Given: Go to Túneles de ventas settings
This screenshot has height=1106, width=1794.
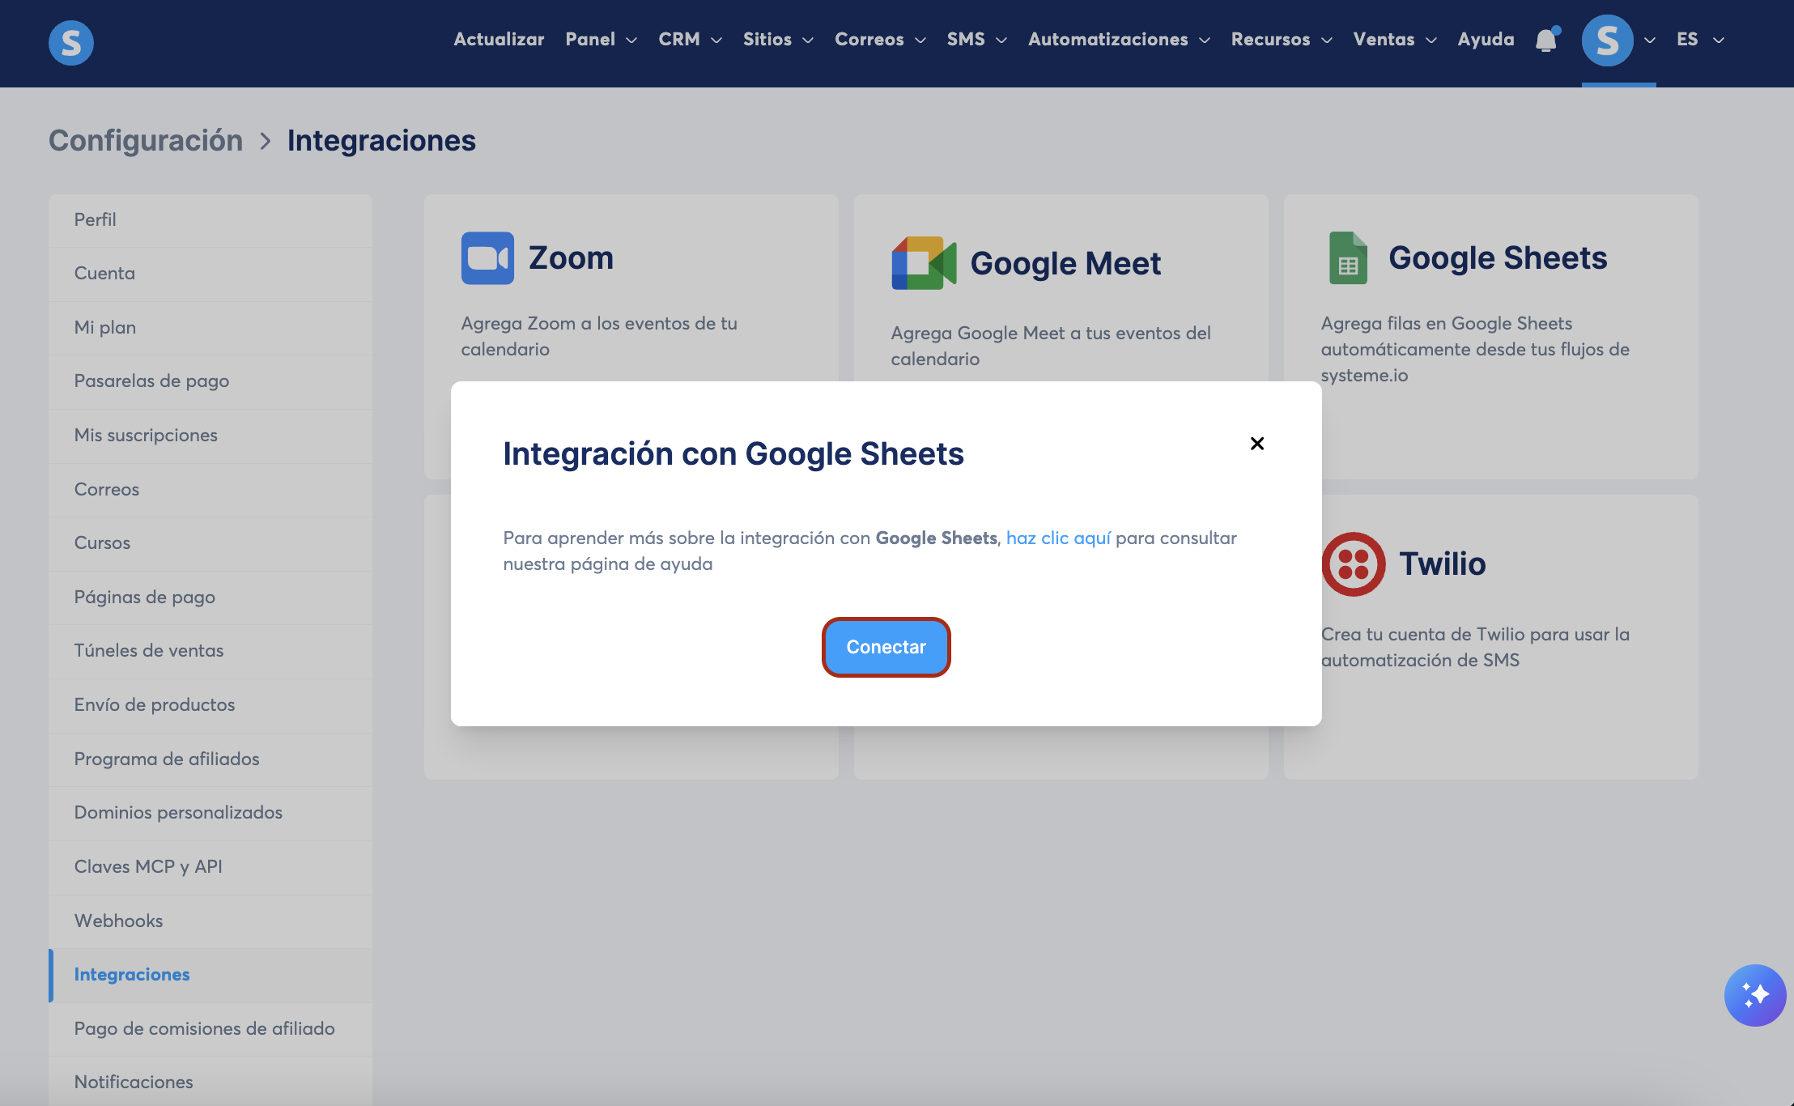Looking at the screenshot, I should tap(210, 651).
